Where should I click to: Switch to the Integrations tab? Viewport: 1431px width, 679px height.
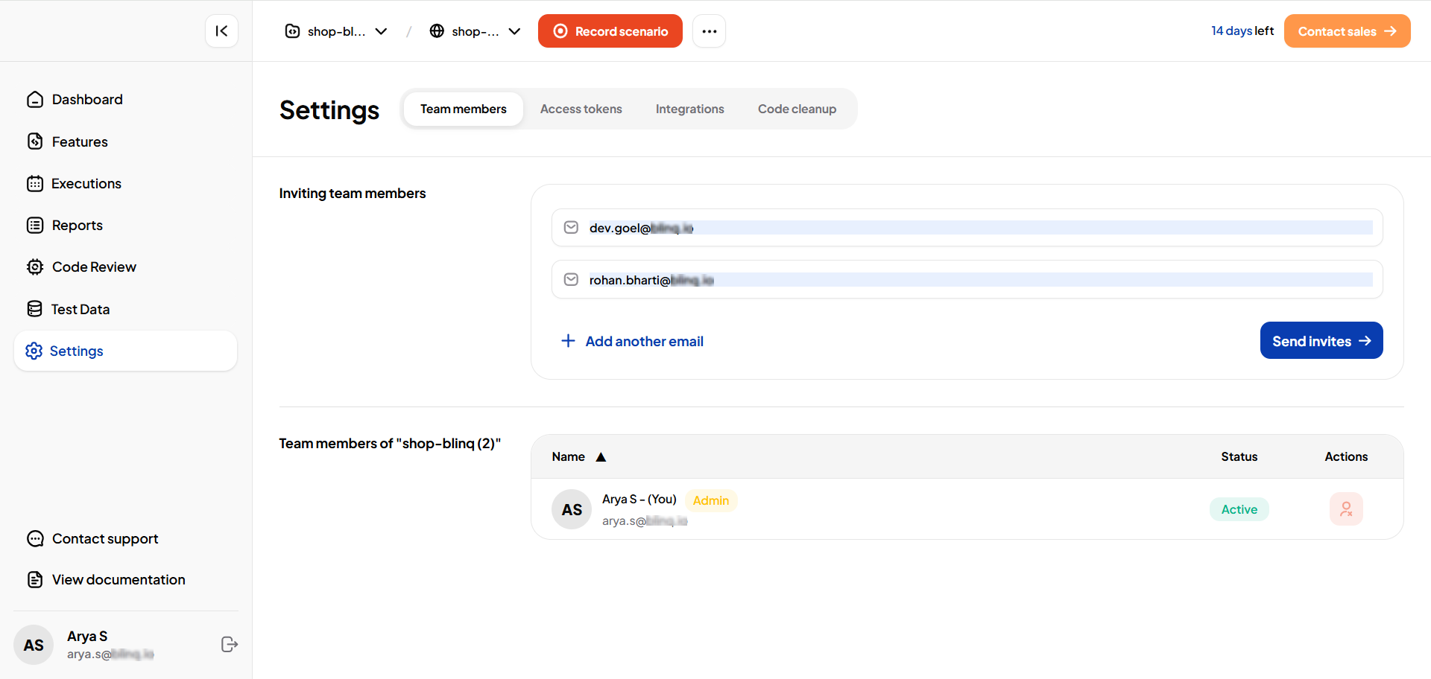(x=689, y=109)
